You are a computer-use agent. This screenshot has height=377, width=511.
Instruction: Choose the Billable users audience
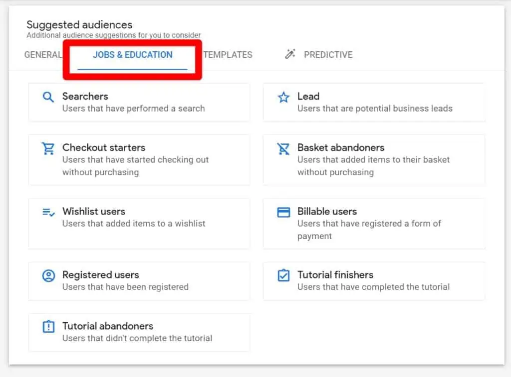[373, 223]
